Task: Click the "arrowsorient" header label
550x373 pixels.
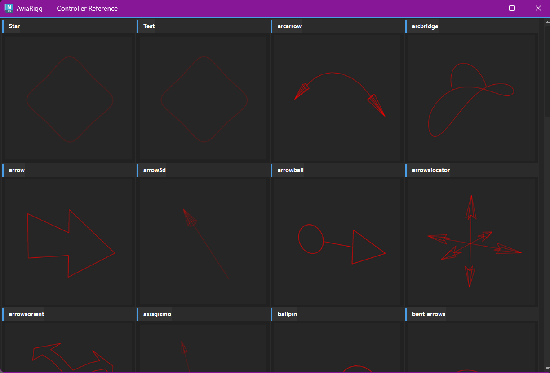Action: [x=27, y=314]
